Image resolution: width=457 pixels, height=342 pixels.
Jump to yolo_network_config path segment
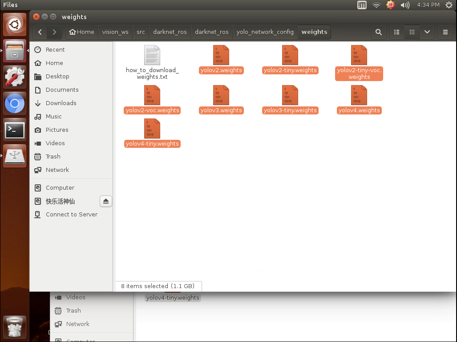(x=265, y=32)
